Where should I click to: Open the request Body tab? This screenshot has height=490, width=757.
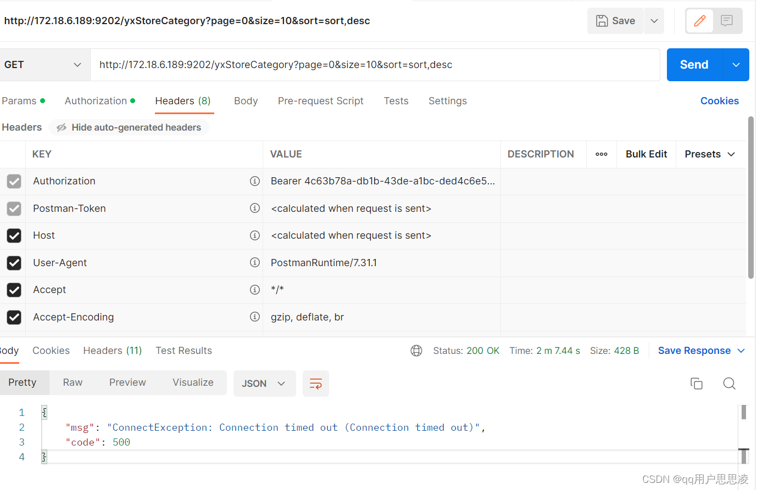tap(246, 101)
